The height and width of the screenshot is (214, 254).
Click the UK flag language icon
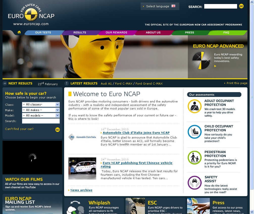pyautogui.click(x=173, y=6)
